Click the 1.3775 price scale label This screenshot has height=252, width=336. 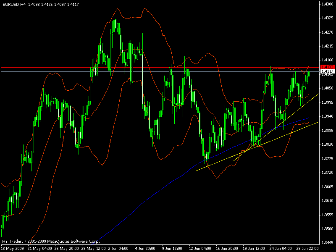328,159
